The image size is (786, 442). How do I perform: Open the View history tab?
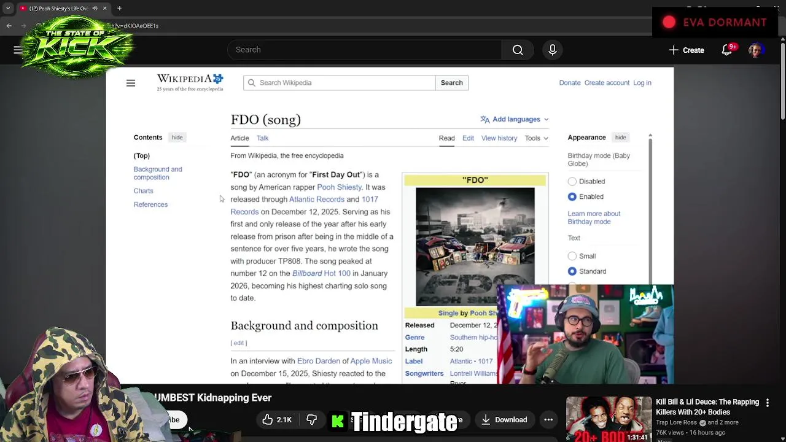click(499, 138)
